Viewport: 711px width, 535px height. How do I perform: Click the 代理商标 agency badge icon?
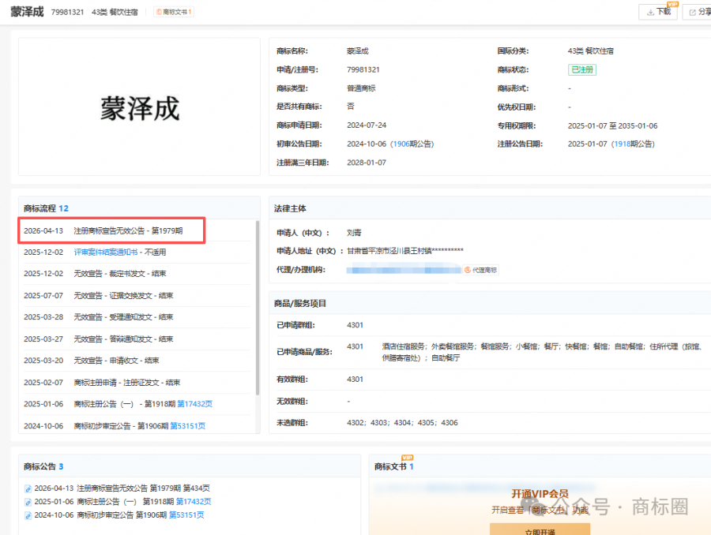(x=480, y=270)
